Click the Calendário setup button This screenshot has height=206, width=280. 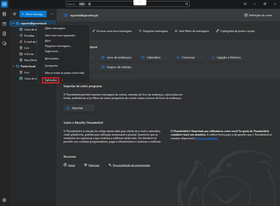tap(153, 58)
